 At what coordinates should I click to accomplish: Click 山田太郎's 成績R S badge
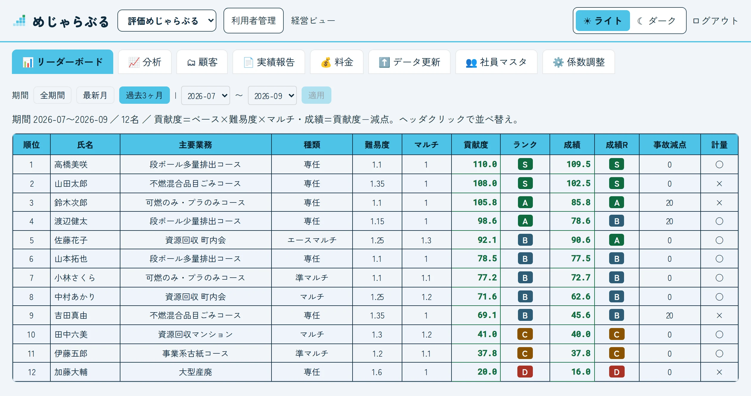coord(617,183)
